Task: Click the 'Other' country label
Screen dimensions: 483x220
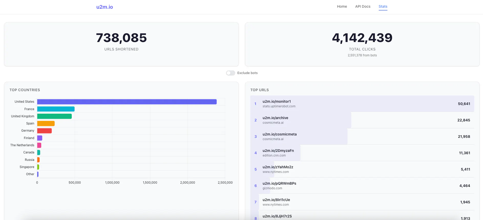Action: point(30,174)
